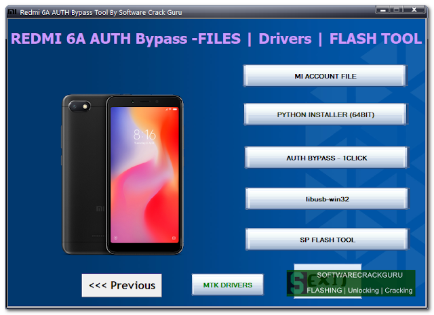This screenshot has height=315, width=434.
Task: Click the Mi logo on phone back
Action: [x=100, y=209]
